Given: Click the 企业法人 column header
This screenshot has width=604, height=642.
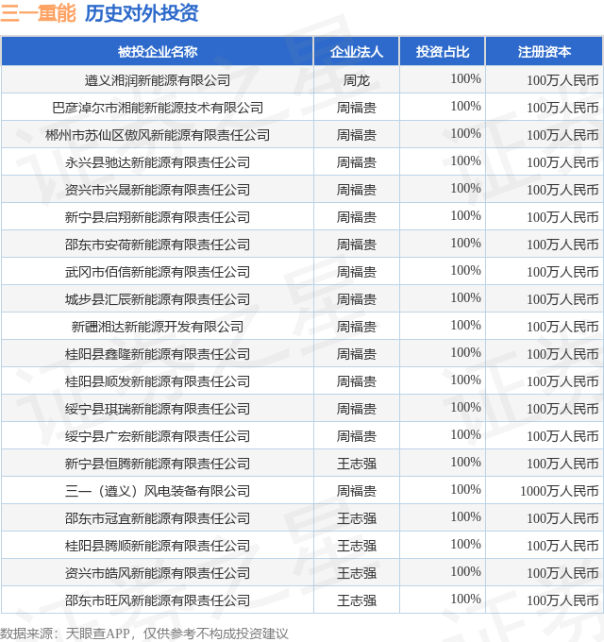Looking at the screenshot, I should pos(357,52).
